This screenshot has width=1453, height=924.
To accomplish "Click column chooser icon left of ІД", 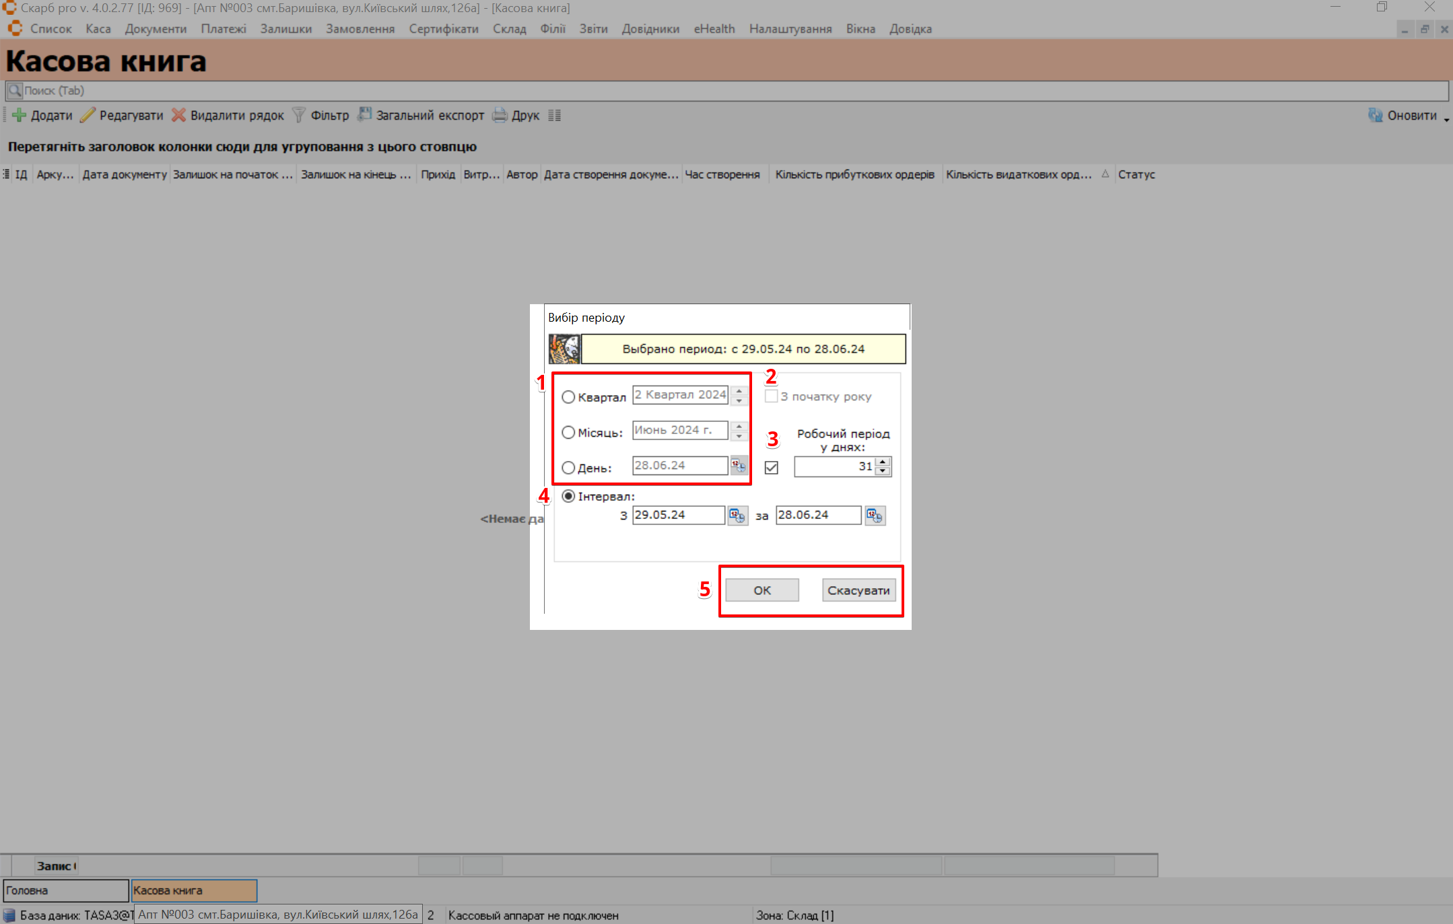I will click(x=6, y=174).
